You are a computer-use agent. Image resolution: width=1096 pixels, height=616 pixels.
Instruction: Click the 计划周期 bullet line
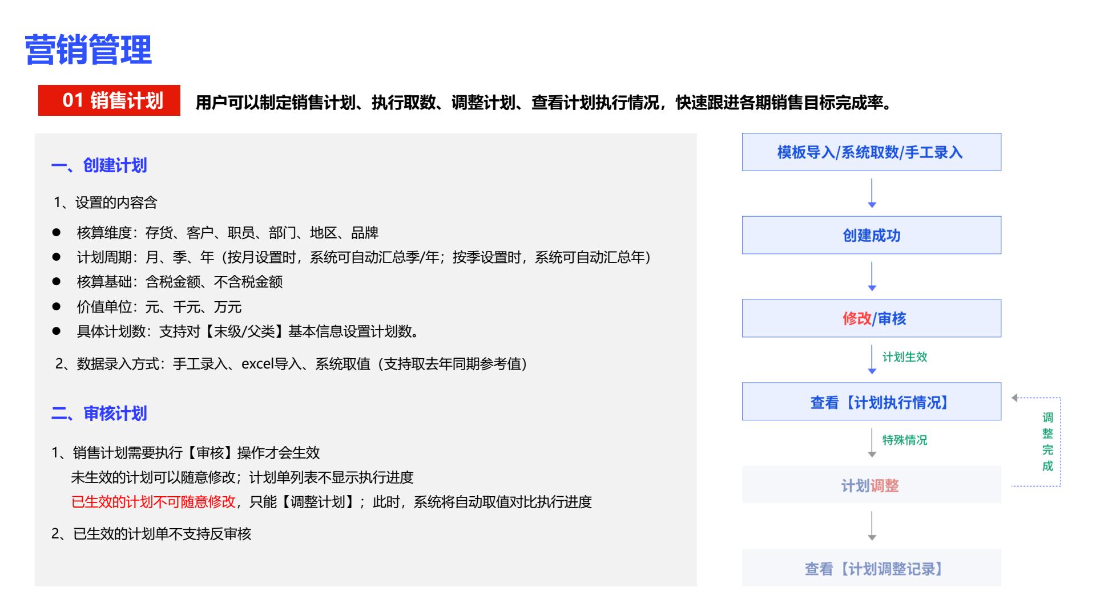tap(363, 257)
